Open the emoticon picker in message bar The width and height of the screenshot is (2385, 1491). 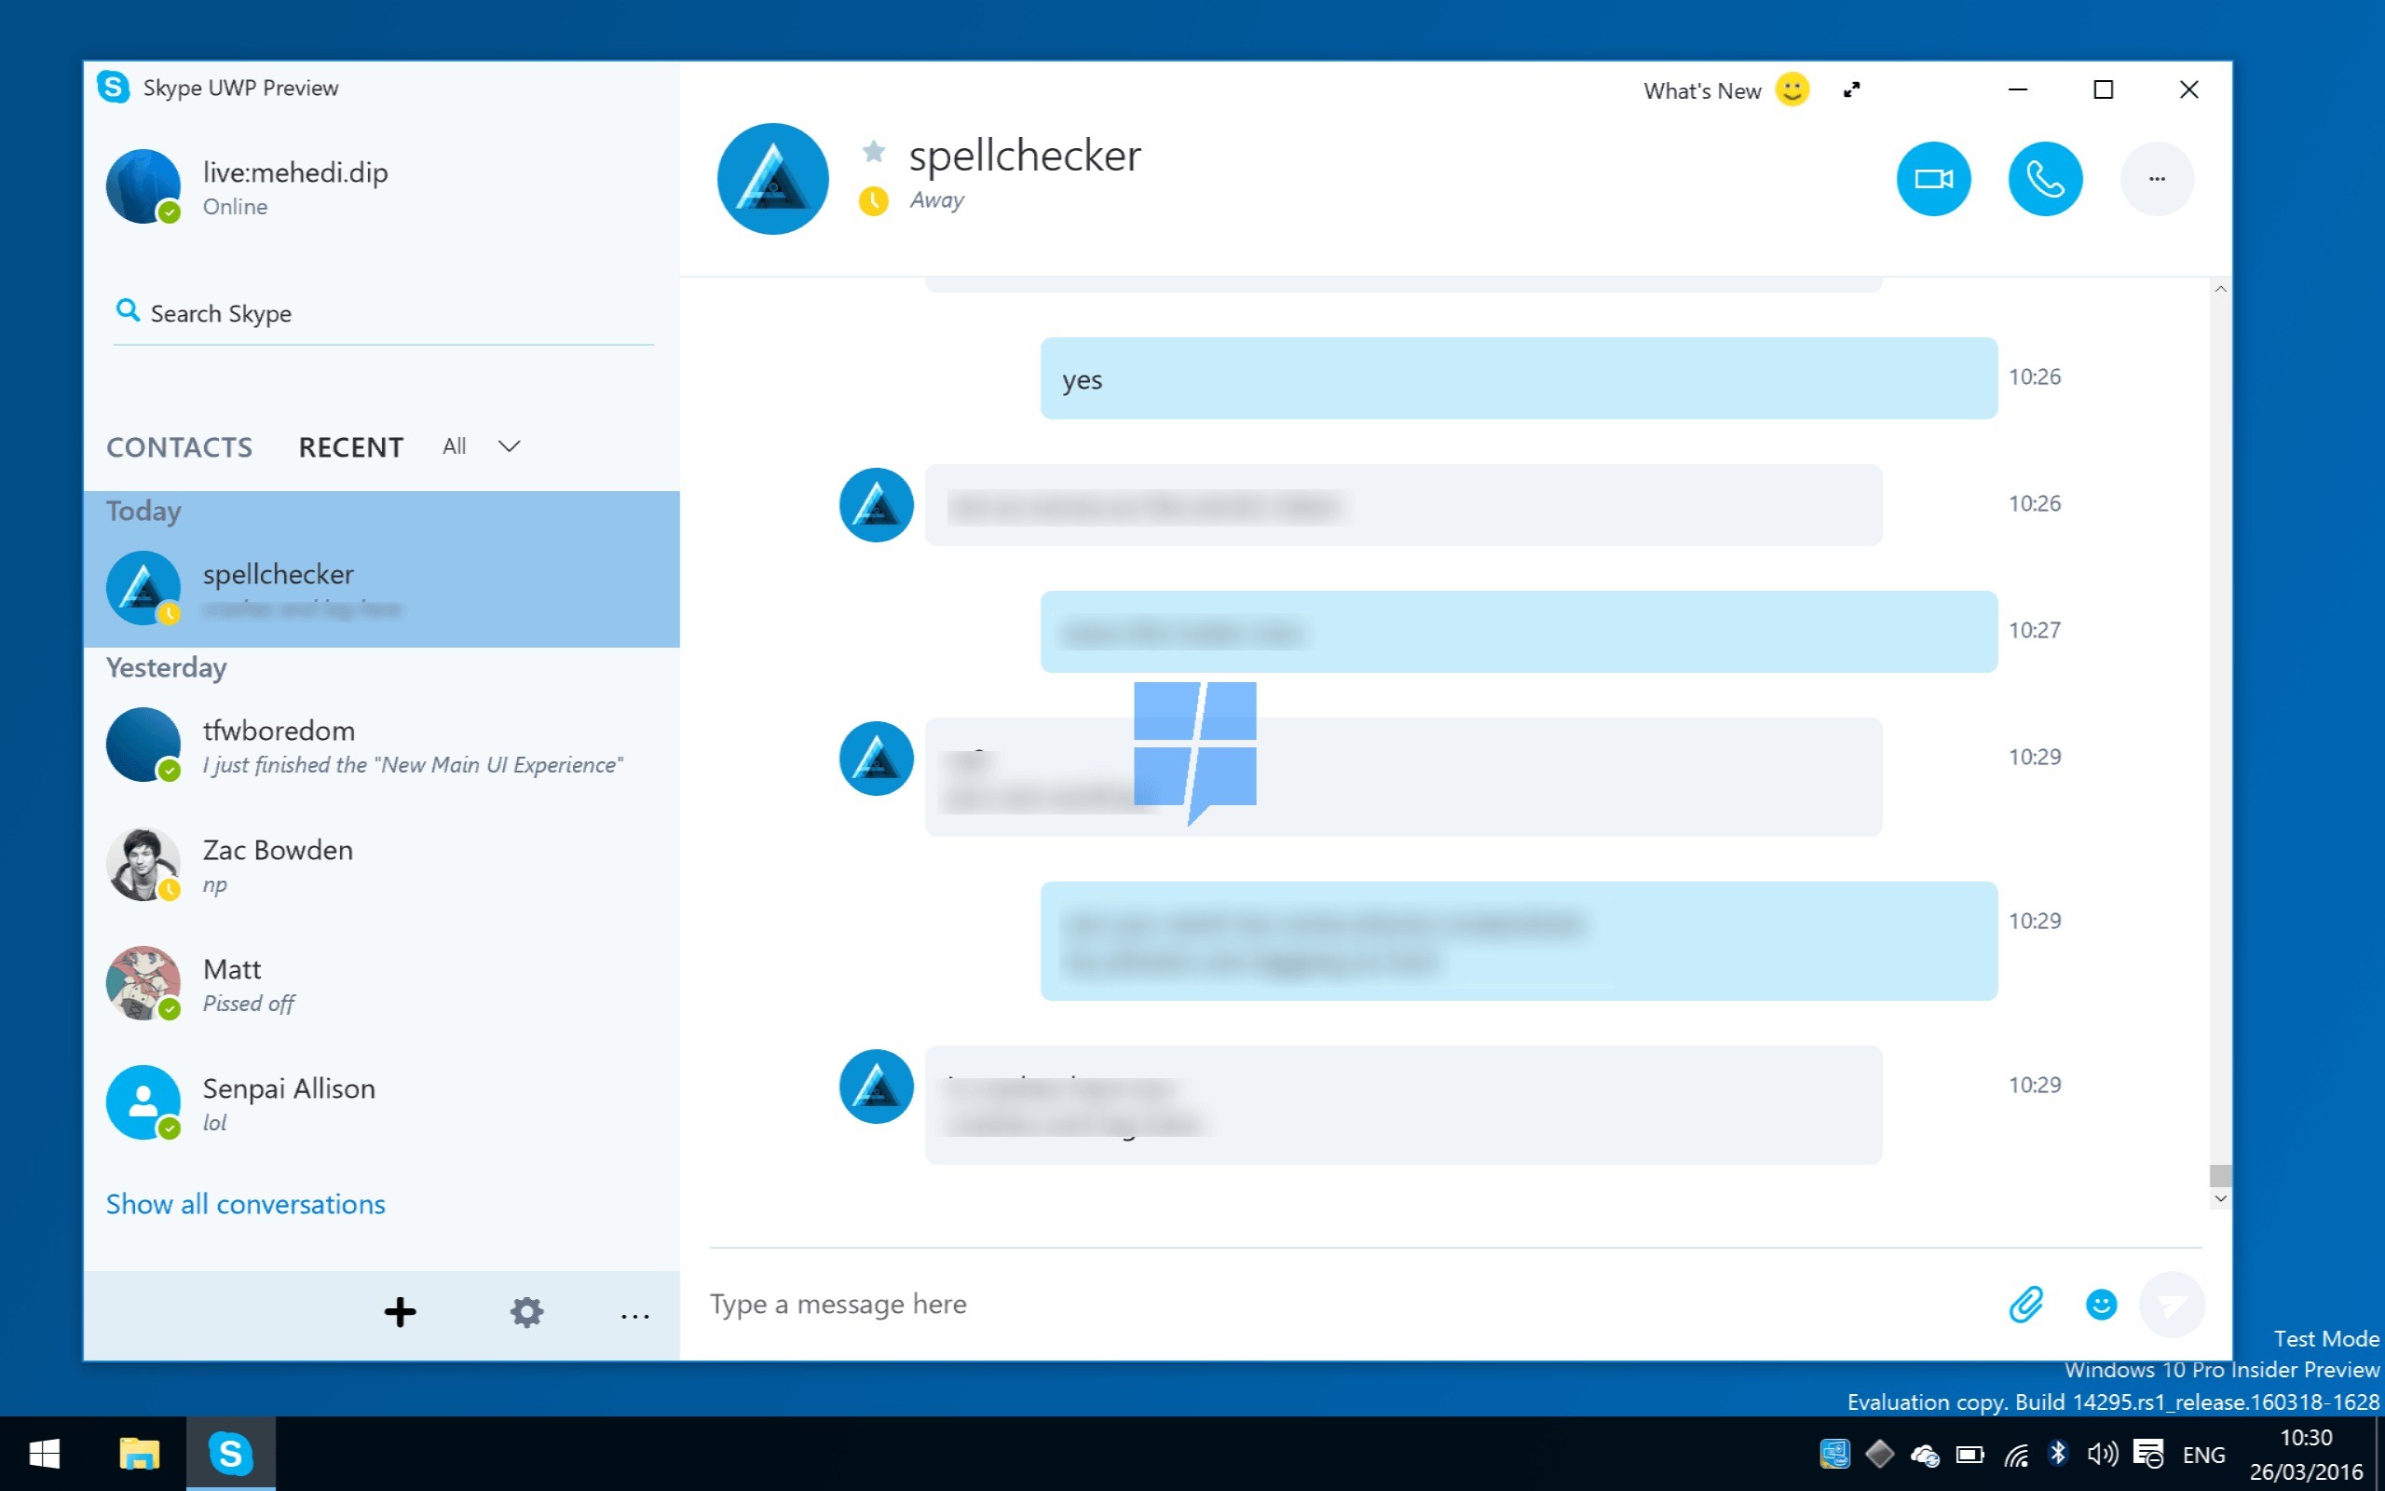click(2100, 1305)
